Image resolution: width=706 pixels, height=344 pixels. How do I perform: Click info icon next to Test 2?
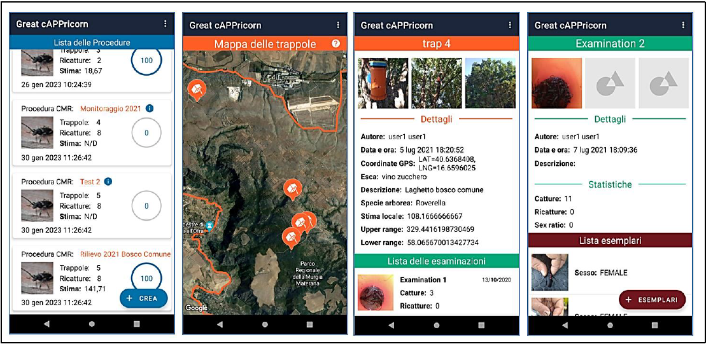pos(108,182)
